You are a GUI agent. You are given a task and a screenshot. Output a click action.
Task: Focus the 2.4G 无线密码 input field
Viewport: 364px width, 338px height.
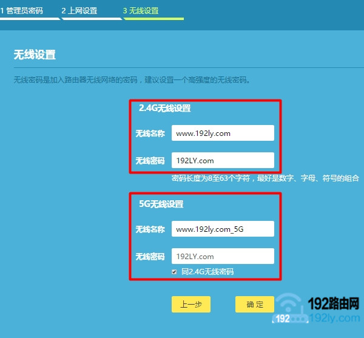(223, 160)
